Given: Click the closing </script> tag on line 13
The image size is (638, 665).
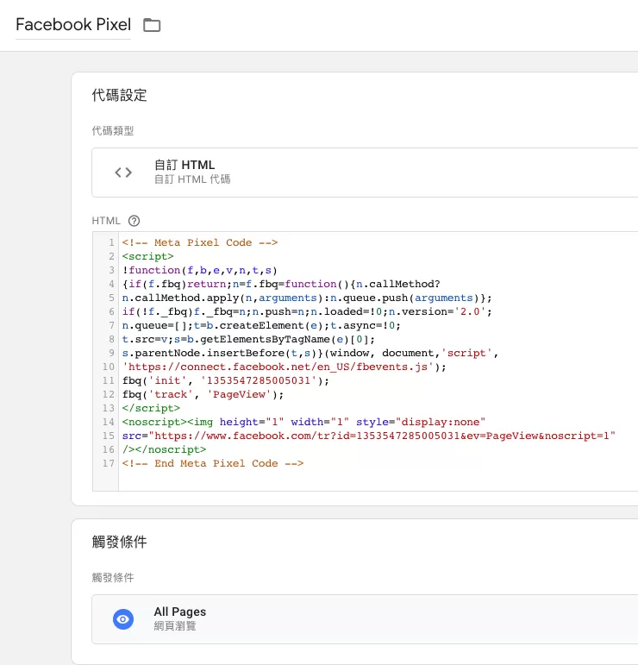Looking at the screenshot, I should 151,408.
